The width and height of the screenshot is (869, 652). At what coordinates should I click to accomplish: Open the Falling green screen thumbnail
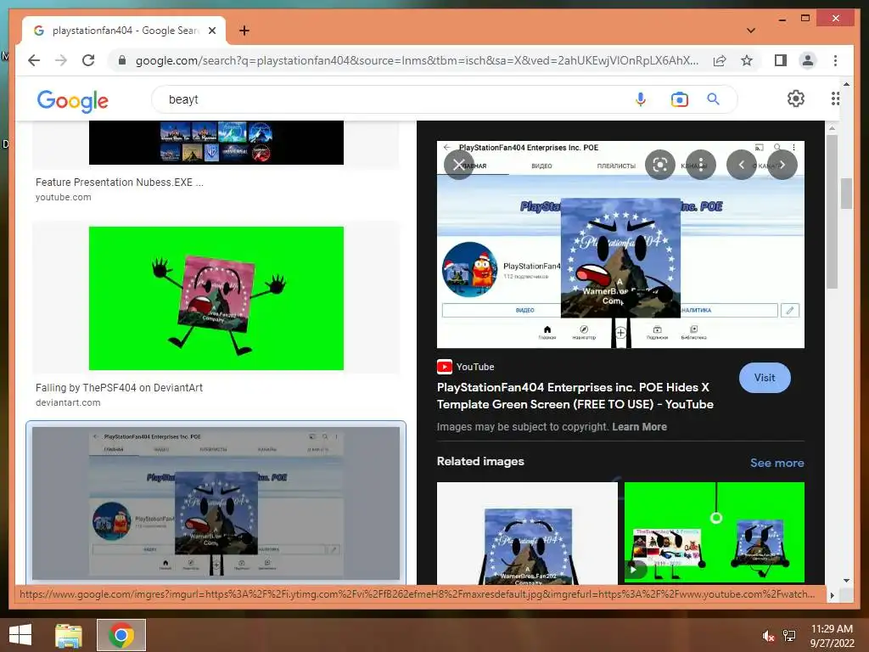[216, 298]
